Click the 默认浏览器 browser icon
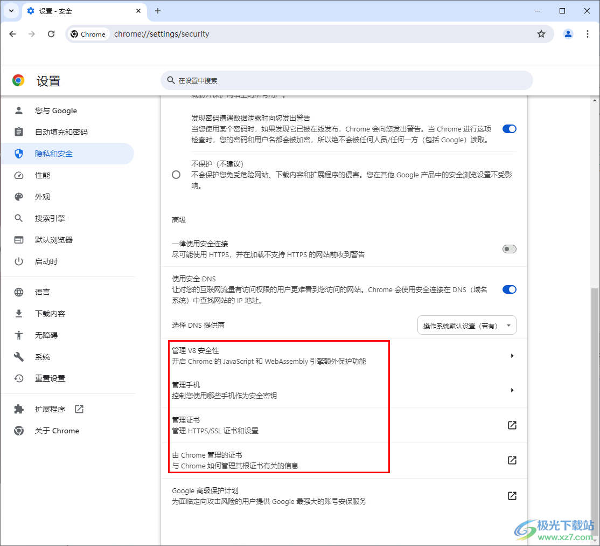Screen dimensions: 600x546 click(19, 240)
